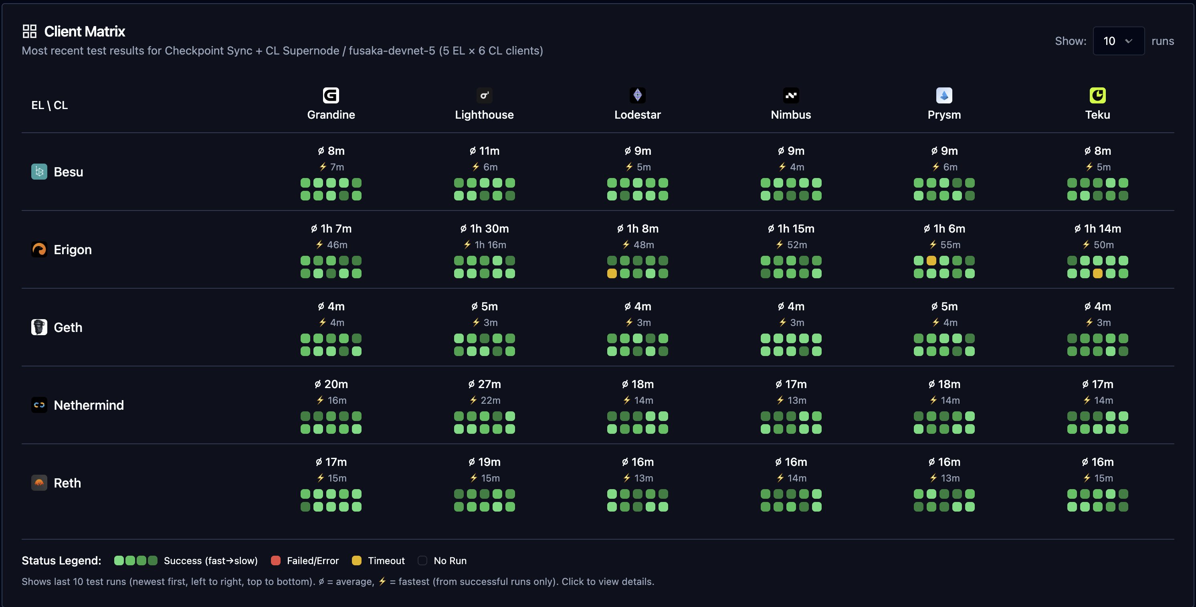
Task: Click the orange square in Erigon Teku cell
Action: [x=1097, y=273]
